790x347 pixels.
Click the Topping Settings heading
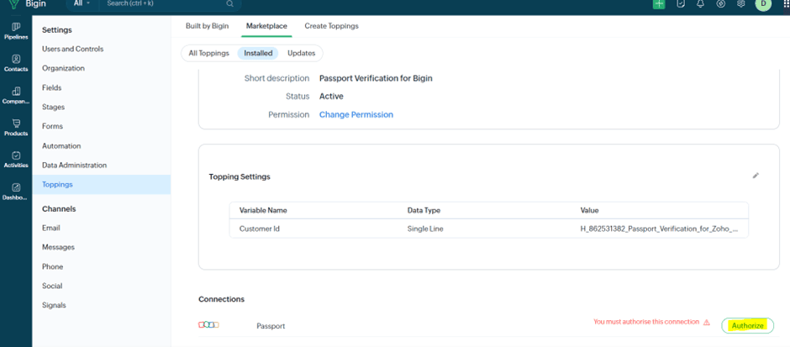[x=240, y=176]
